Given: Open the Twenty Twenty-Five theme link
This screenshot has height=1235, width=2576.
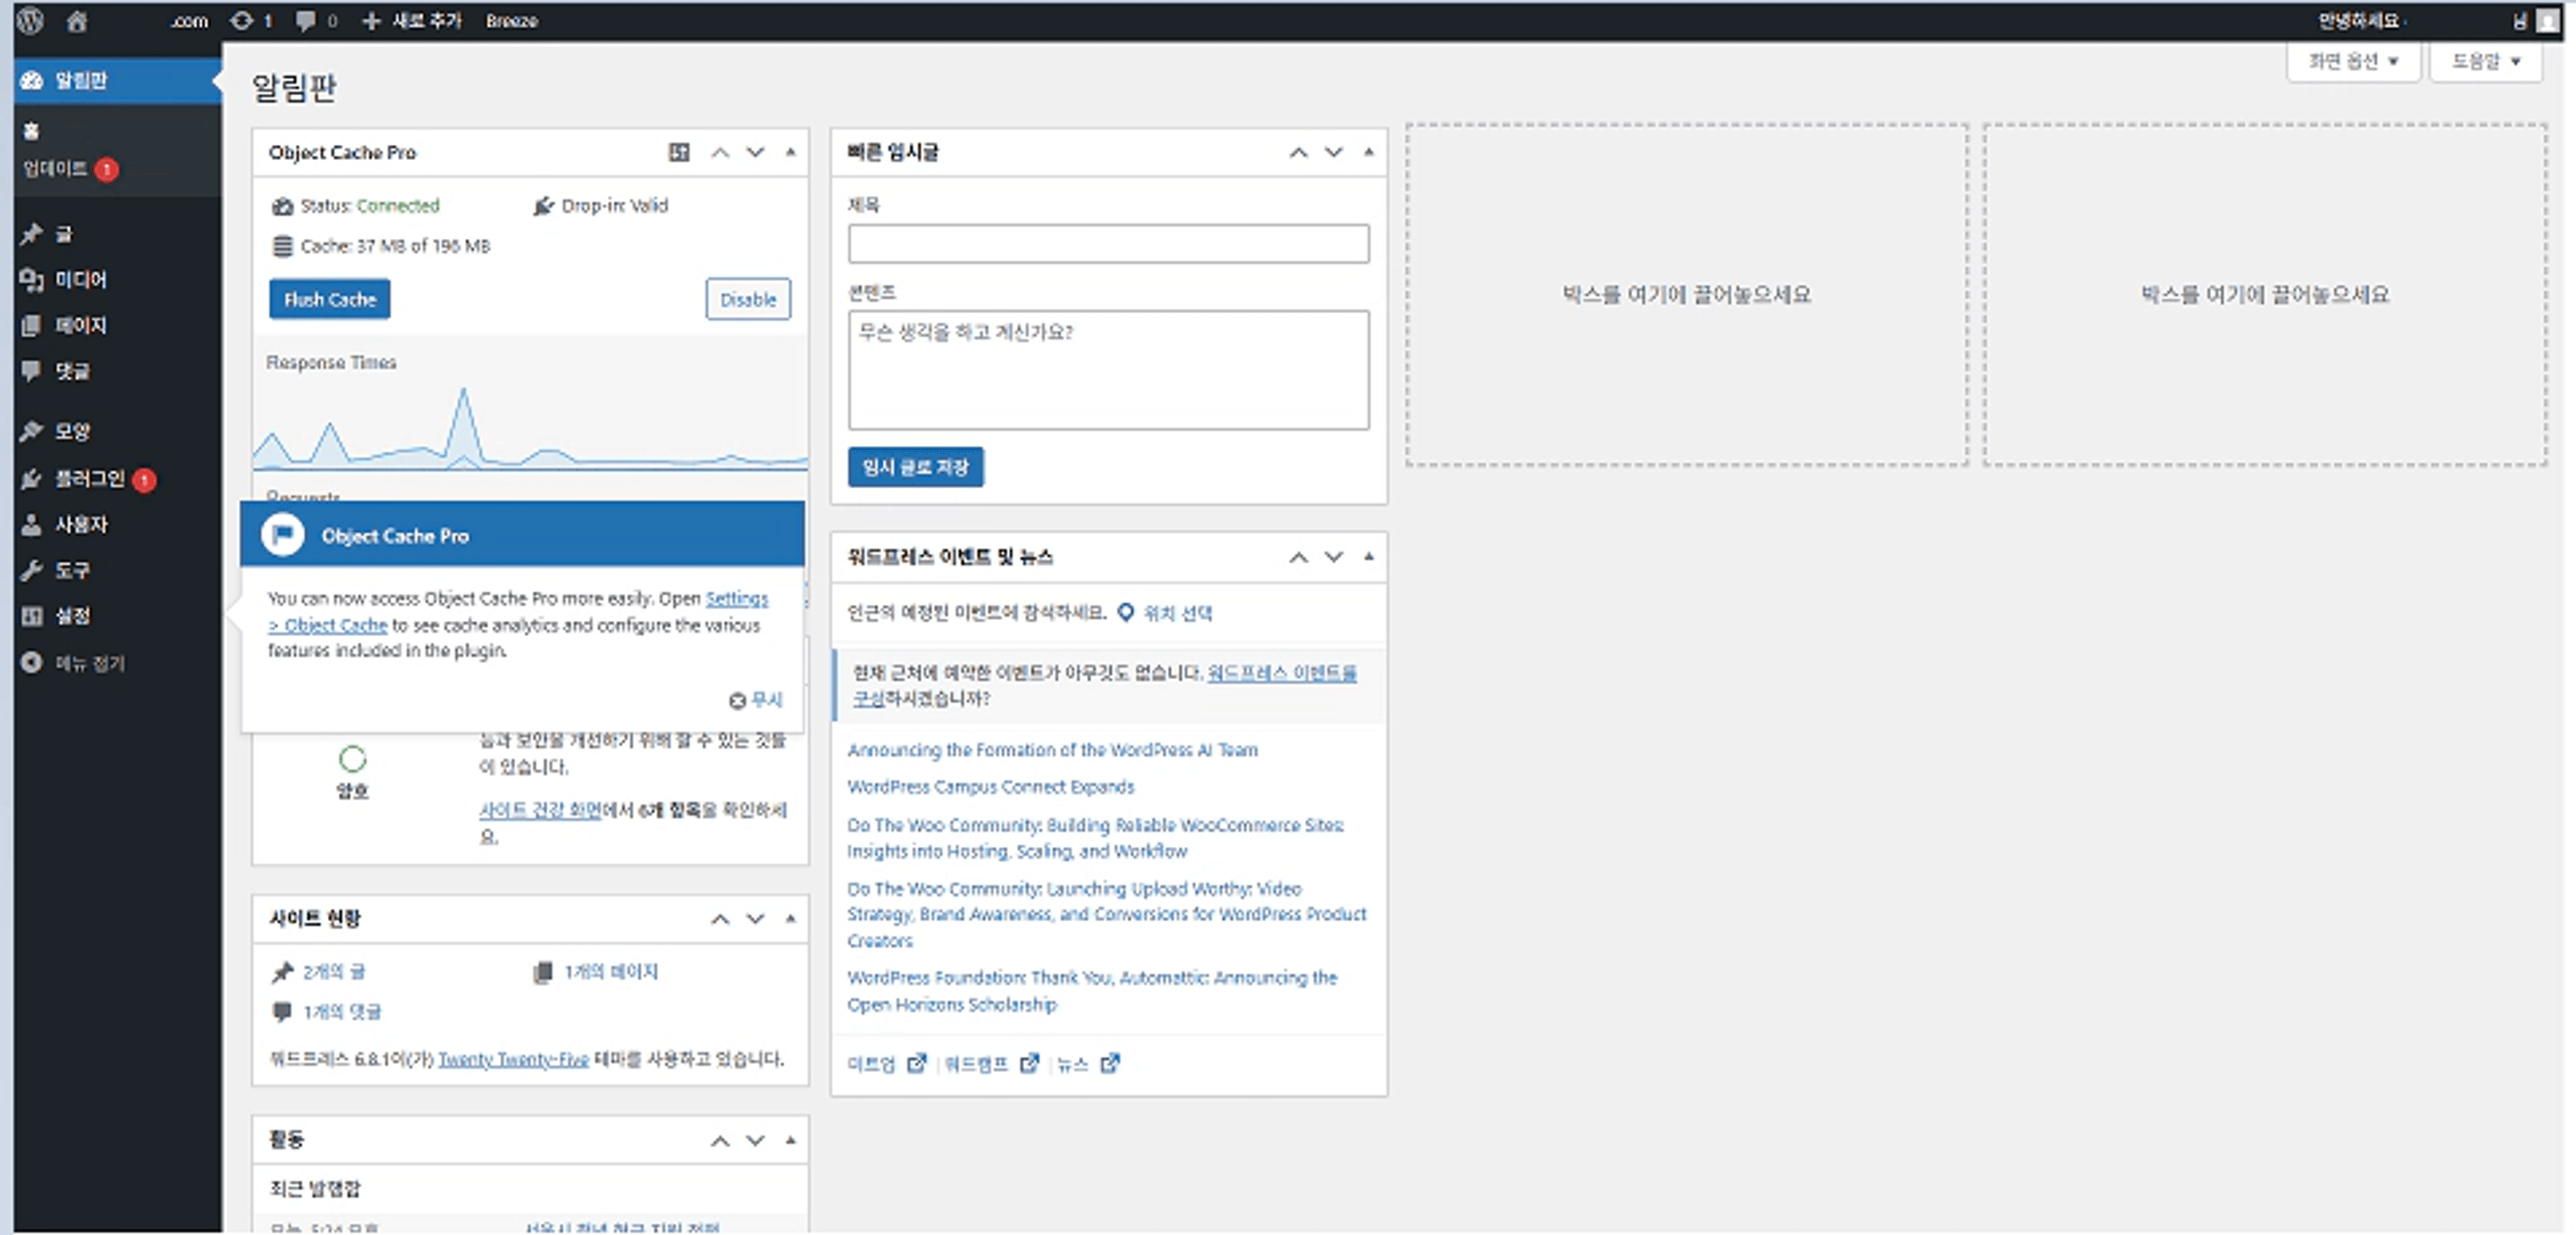Looking at the screenshot, I should [513, 1059].
